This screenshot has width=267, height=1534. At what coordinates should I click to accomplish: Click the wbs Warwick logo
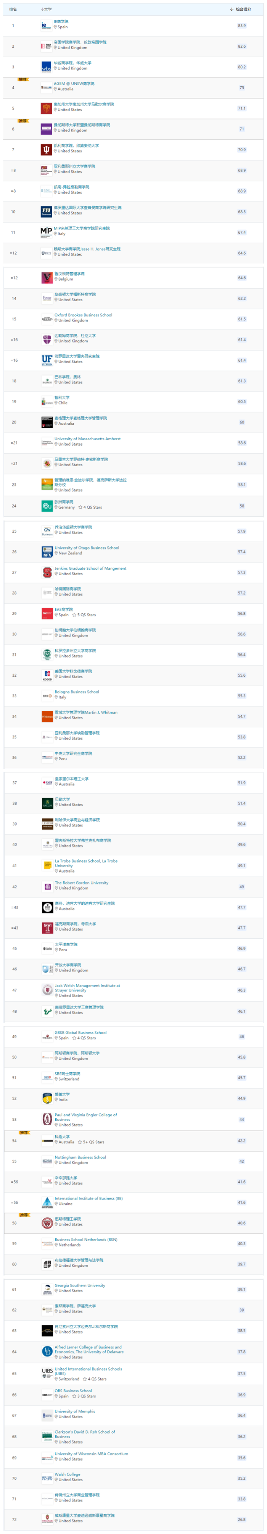[x=46, y=67]
